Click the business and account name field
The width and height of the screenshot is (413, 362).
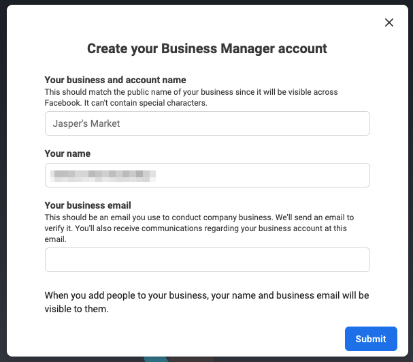208,123
